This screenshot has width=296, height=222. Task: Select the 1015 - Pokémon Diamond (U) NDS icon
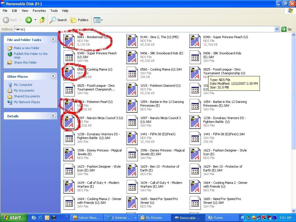coord(132,90)
